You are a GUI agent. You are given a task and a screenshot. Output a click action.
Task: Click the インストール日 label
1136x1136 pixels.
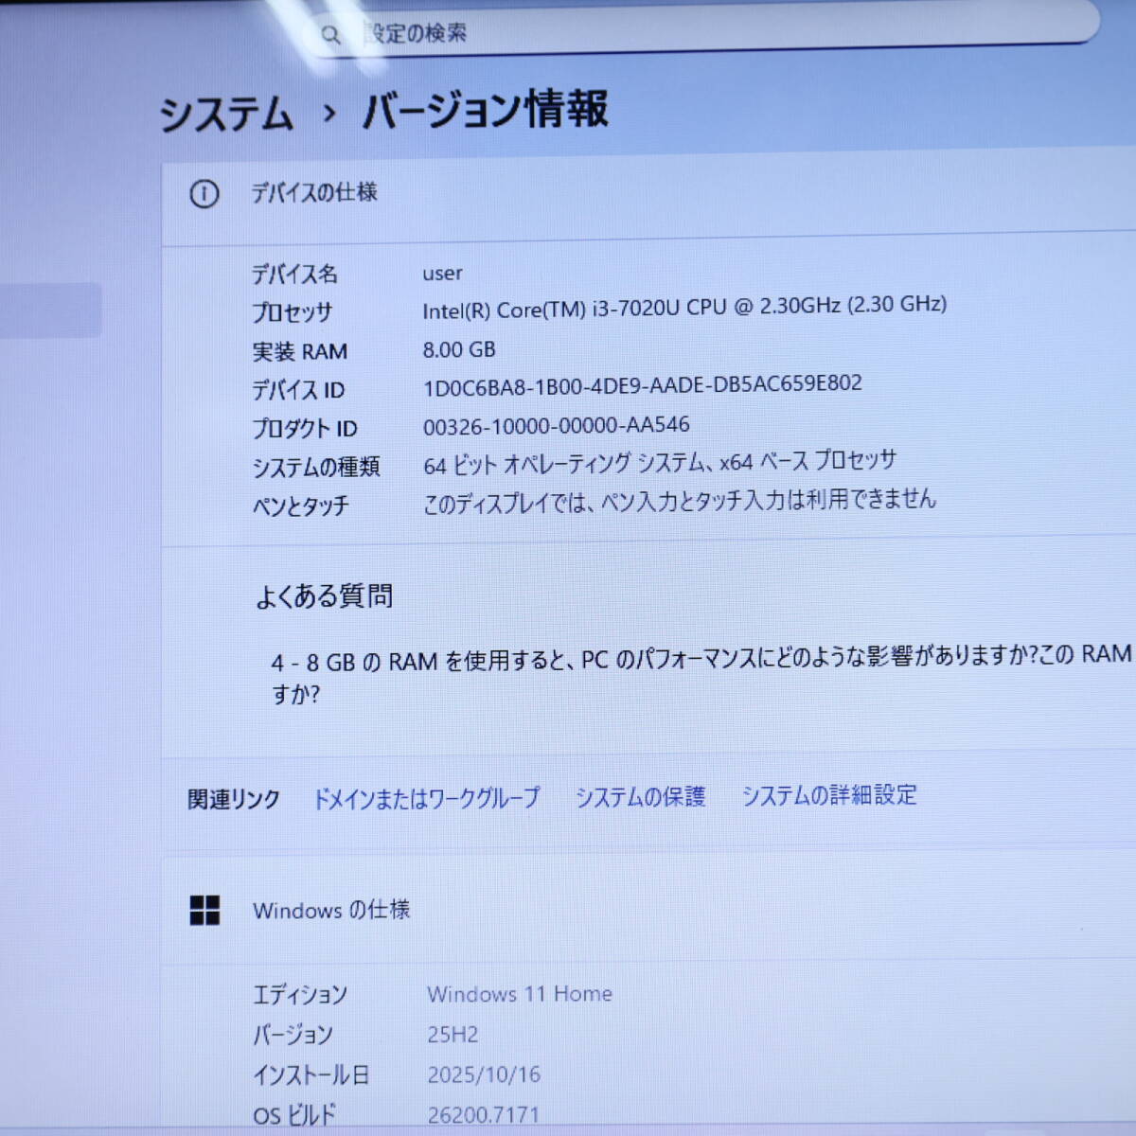click(x=311, y=1076)
